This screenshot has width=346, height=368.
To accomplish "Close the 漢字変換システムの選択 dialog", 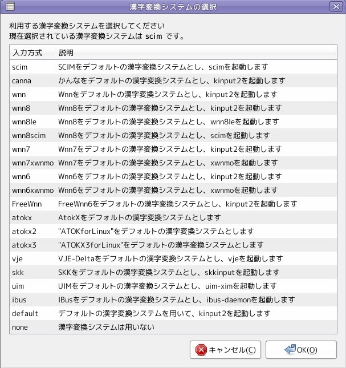I will pyautogui.click(x=336, y=7).
